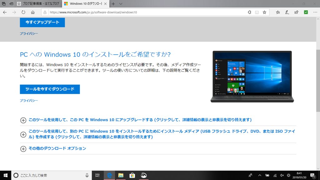This screenshot has width=320, height=180.
Task: Expand the create installation media section
Action: coord(158,134)
